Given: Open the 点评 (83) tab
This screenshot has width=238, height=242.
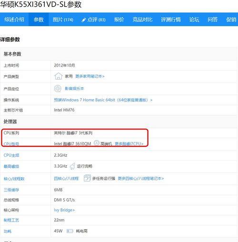Looking at the screenshot, I should tap(94, 20).
